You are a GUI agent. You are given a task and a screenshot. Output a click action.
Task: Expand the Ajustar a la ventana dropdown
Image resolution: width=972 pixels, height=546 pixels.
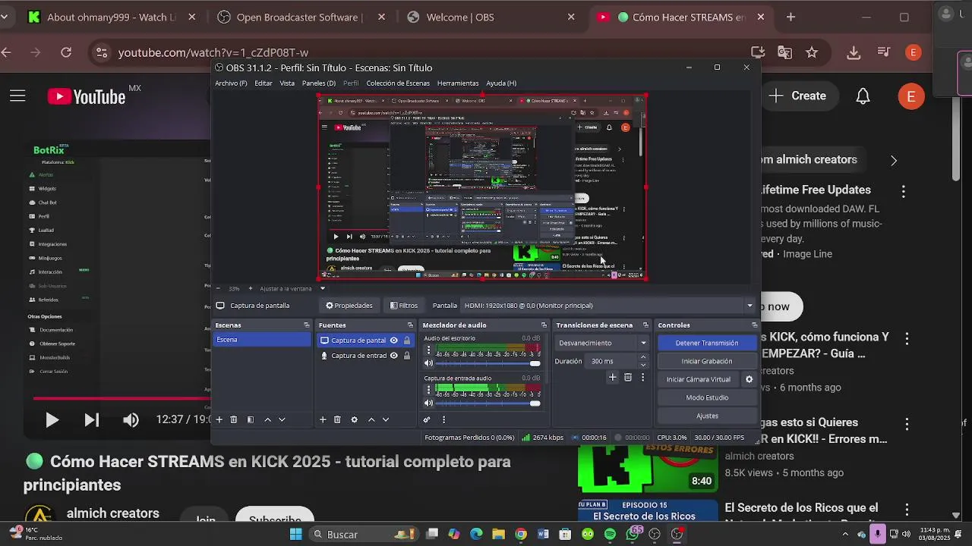coord(322,288)
